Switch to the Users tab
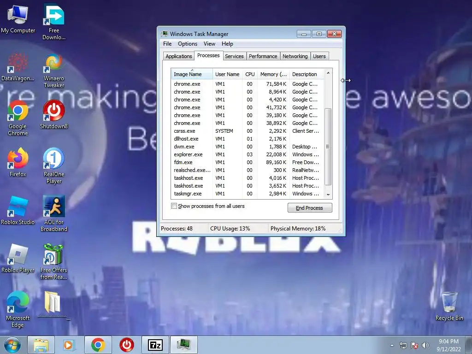 (x=319, y=56)
